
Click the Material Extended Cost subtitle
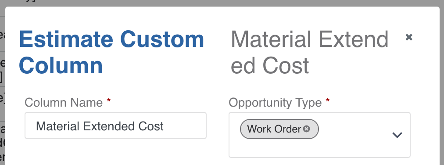(x=309, y=52)
